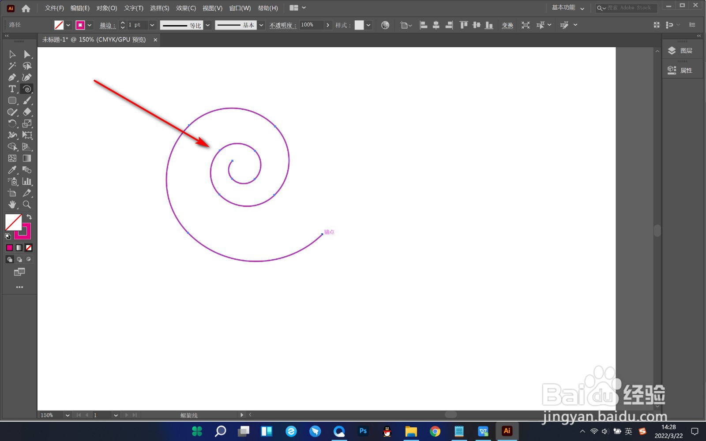Open the 图层 layers panel
This screenshot has width=706, height=441.
(682, 51)
